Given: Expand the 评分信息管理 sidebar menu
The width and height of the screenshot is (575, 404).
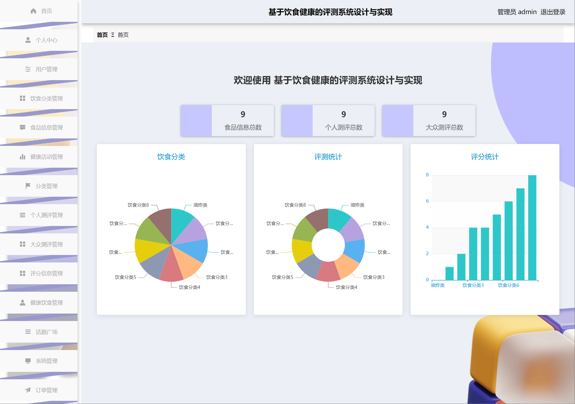Looking at the screenshot, I should click(x=46, y=273).
